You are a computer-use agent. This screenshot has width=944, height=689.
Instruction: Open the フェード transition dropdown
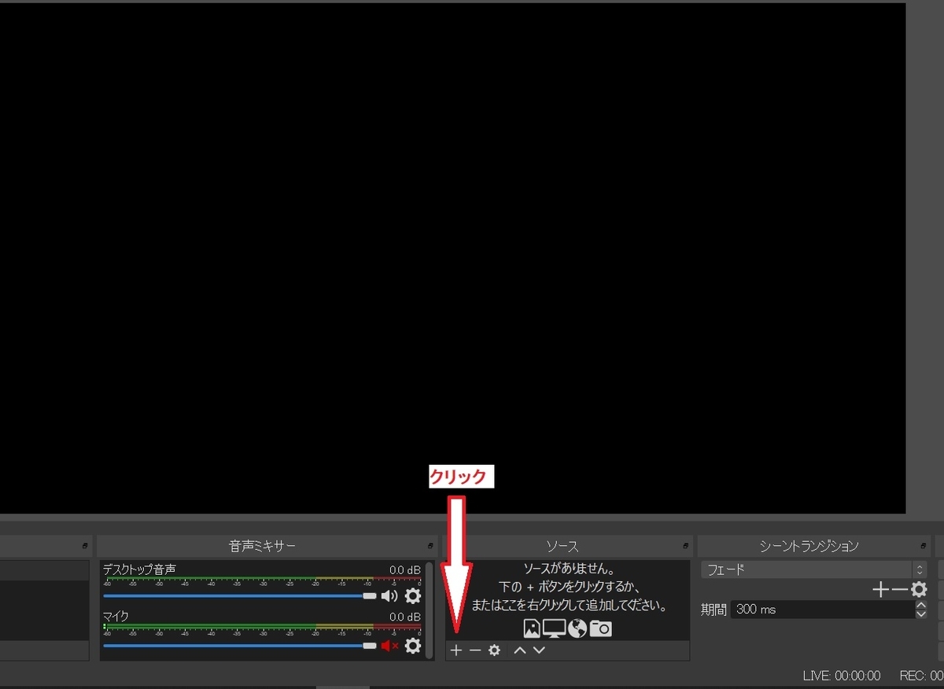(814, 569)
